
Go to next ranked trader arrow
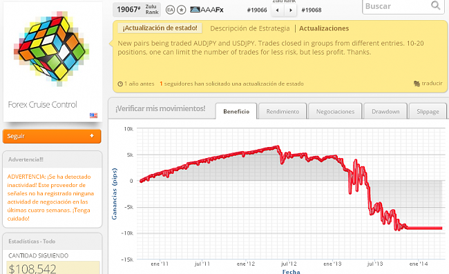coord(290,10)
